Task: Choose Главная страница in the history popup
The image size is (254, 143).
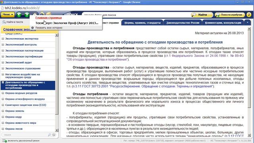Action: pos(48,17)
